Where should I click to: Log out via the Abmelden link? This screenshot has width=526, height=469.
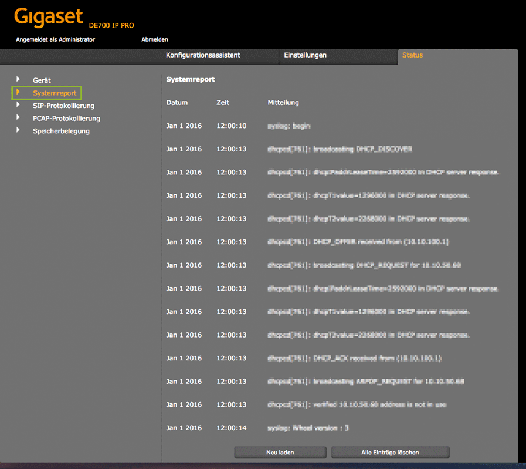point(155,40)
